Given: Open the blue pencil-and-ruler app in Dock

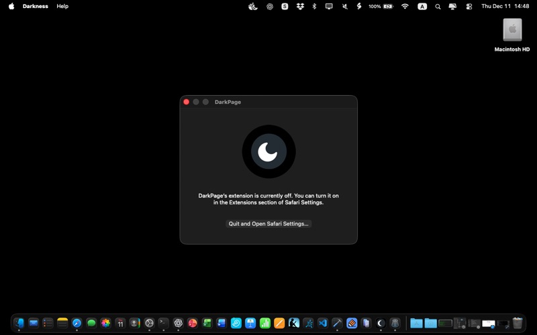Looking at the screenshot, I should pyautogui.click(x=352, y=323).
